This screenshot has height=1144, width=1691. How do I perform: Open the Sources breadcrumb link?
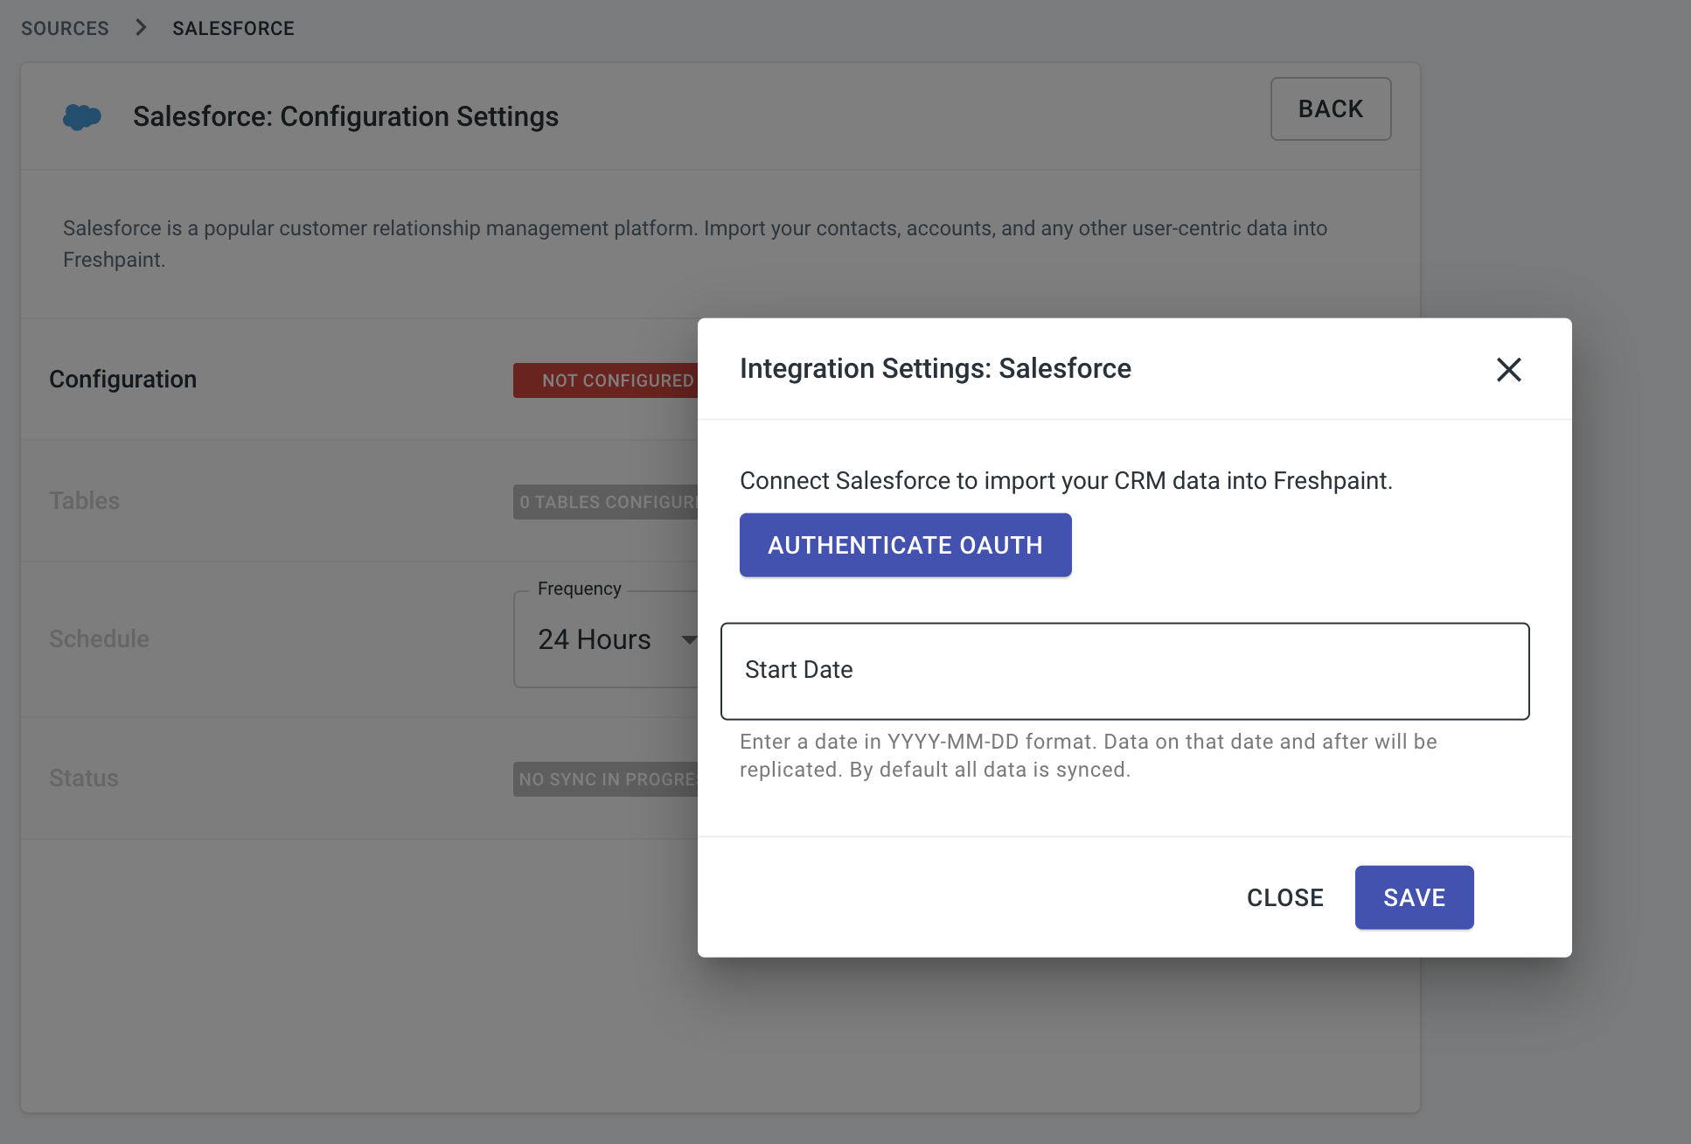click(x=65, y=28)
